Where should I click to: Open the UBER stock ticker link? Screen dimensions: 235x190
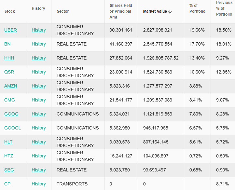tap(10, 30)
